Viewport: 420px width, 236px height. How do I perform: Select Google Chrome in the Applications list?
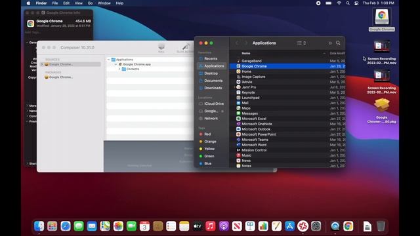pos(287,66)
